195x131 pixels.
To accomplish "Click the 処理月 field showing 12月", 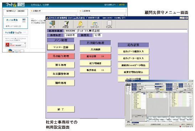I will (x=98, y=35).
